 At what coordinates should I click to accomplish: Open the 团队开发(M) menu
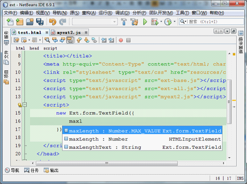tap(161, 13)
